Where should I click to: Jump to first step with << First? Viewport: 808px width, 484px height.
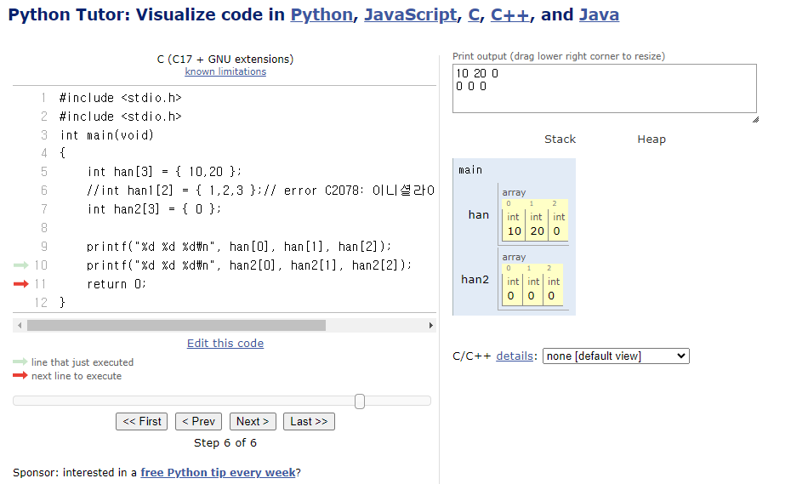pos(142,422)
